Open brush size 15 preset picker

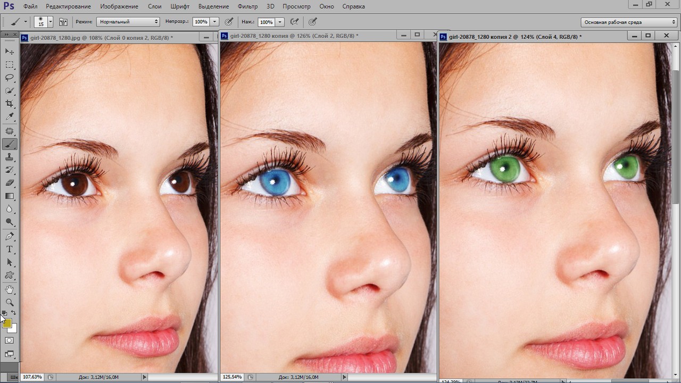pyautogui.click(x=44, y=22)
